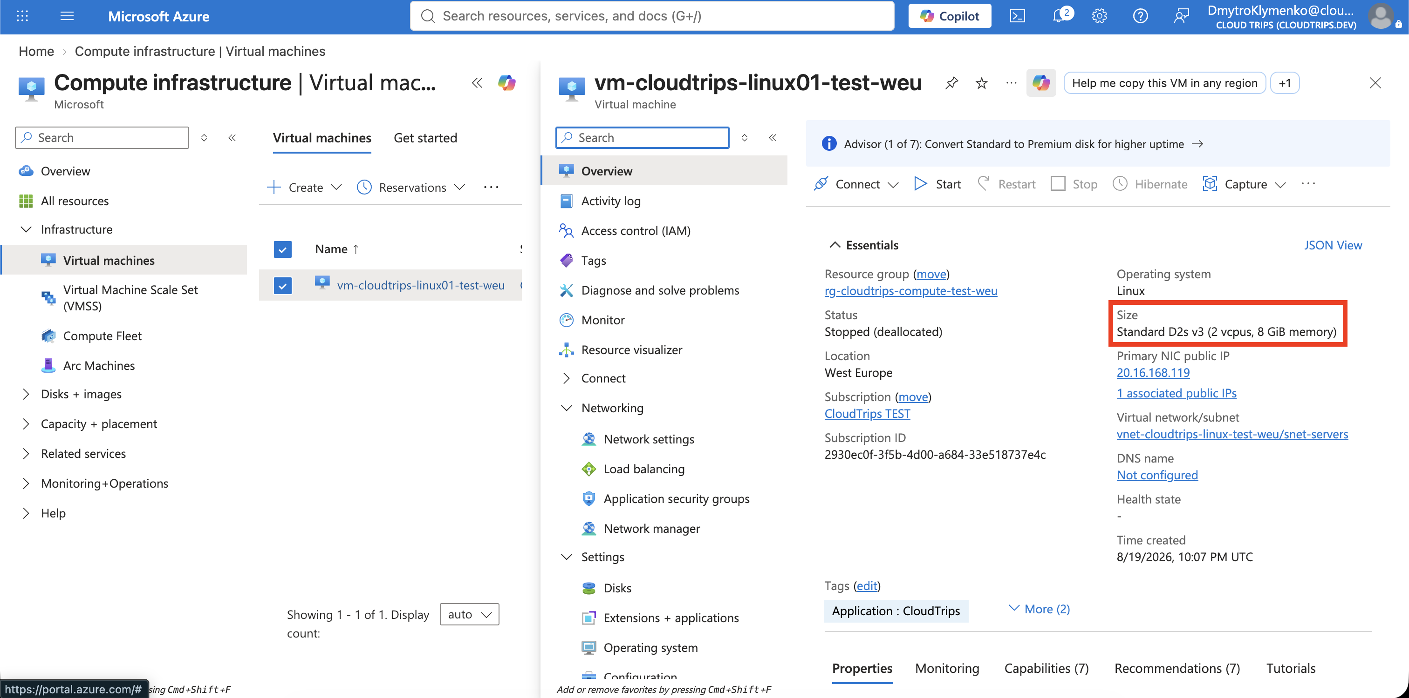Click the Copilot icon in Compute infrastructure header
This screenshot has width=1409, height=698.
pos(506,83)
